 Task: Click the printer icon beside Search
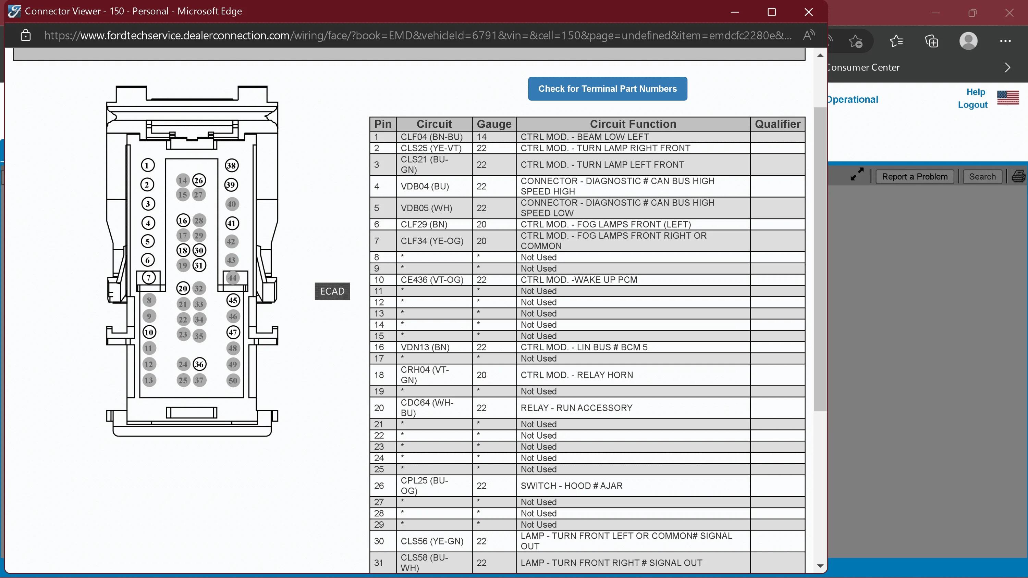tap(1019, 176)
